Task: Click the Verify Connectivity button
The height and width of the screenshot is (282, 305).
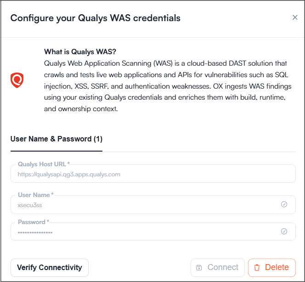Action: pyautogui.click(x=50, y=268)
